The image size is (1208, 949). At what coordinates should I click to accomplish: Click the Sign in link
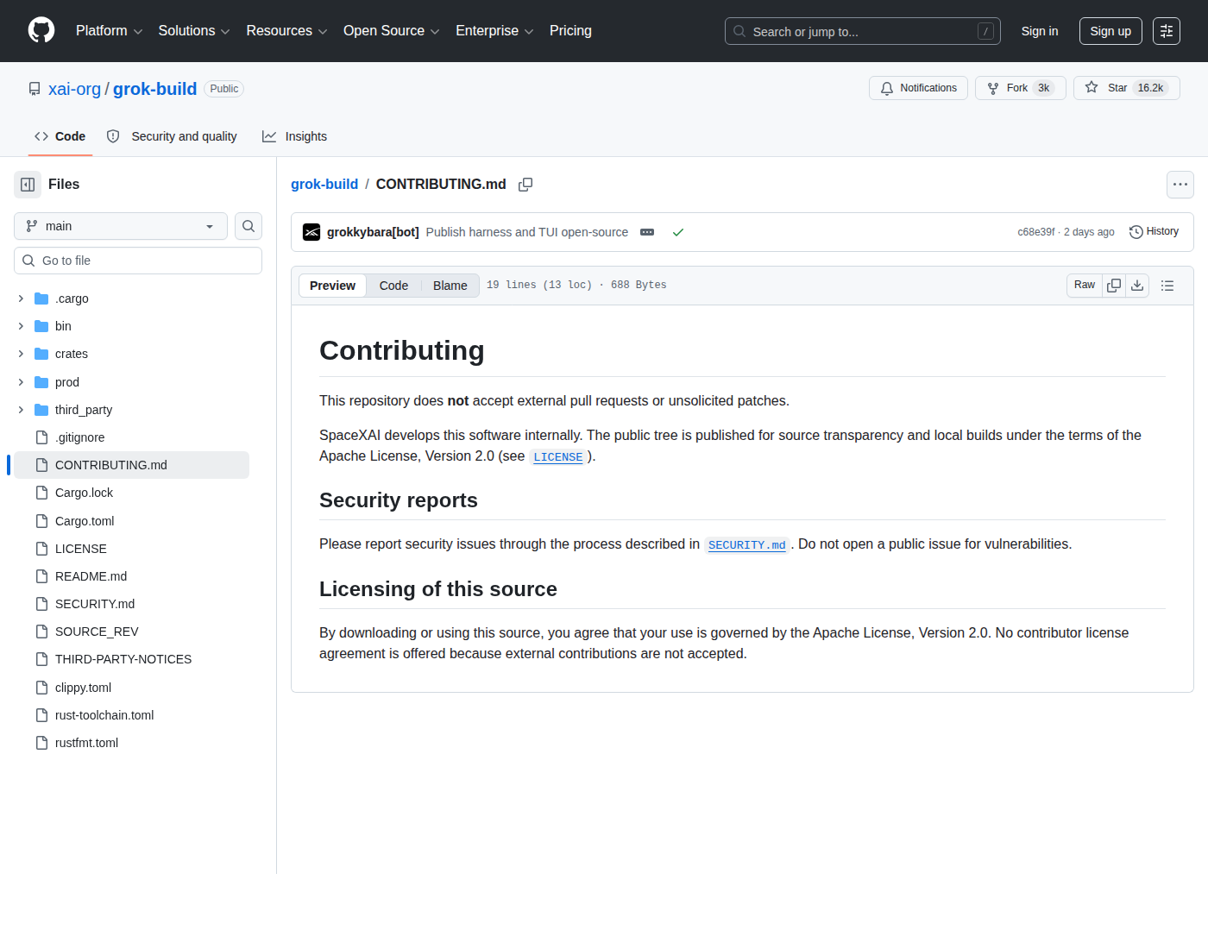pos(1040,31)
